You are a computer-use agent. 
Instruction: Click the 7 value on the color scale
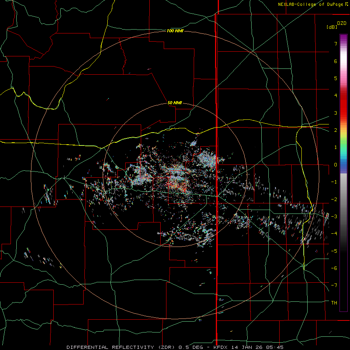(336, 44)
